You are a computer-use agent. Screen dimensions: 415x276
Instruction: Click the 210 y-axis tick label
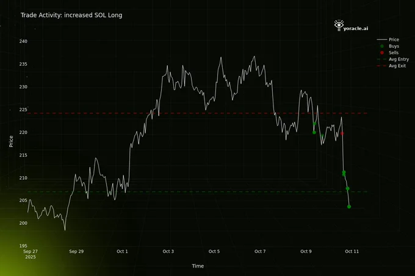pos(23,178)
